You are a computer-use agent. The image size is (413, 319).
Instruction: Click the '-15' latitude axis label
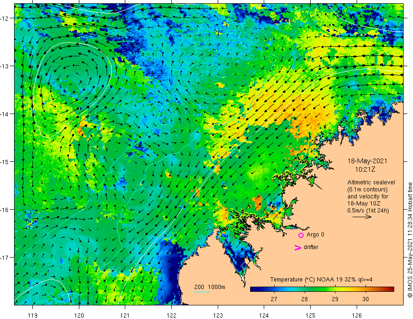coord(5,161)
